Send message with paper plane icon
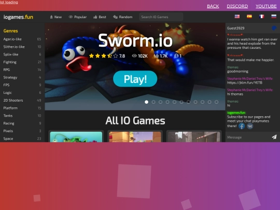The image size is (280, 210). (274, 137)
